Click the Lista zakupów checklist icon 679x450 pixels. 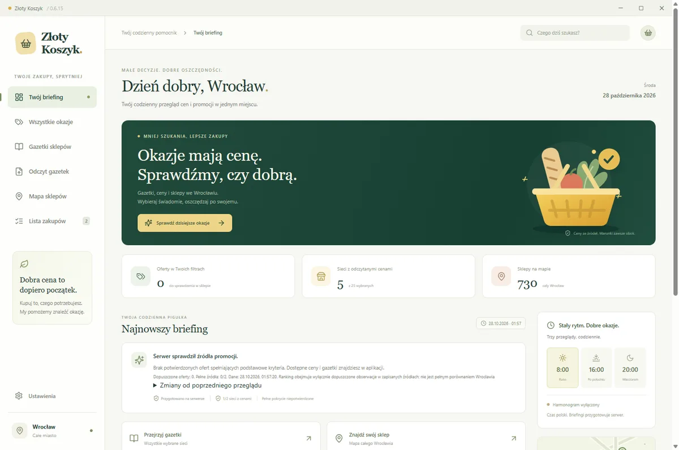[19, 221]
